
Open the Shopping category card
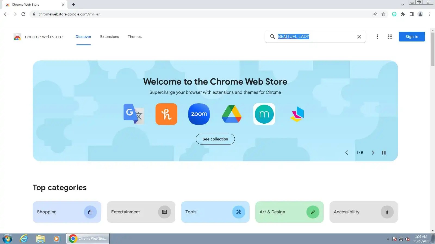[x=67, y=212]
